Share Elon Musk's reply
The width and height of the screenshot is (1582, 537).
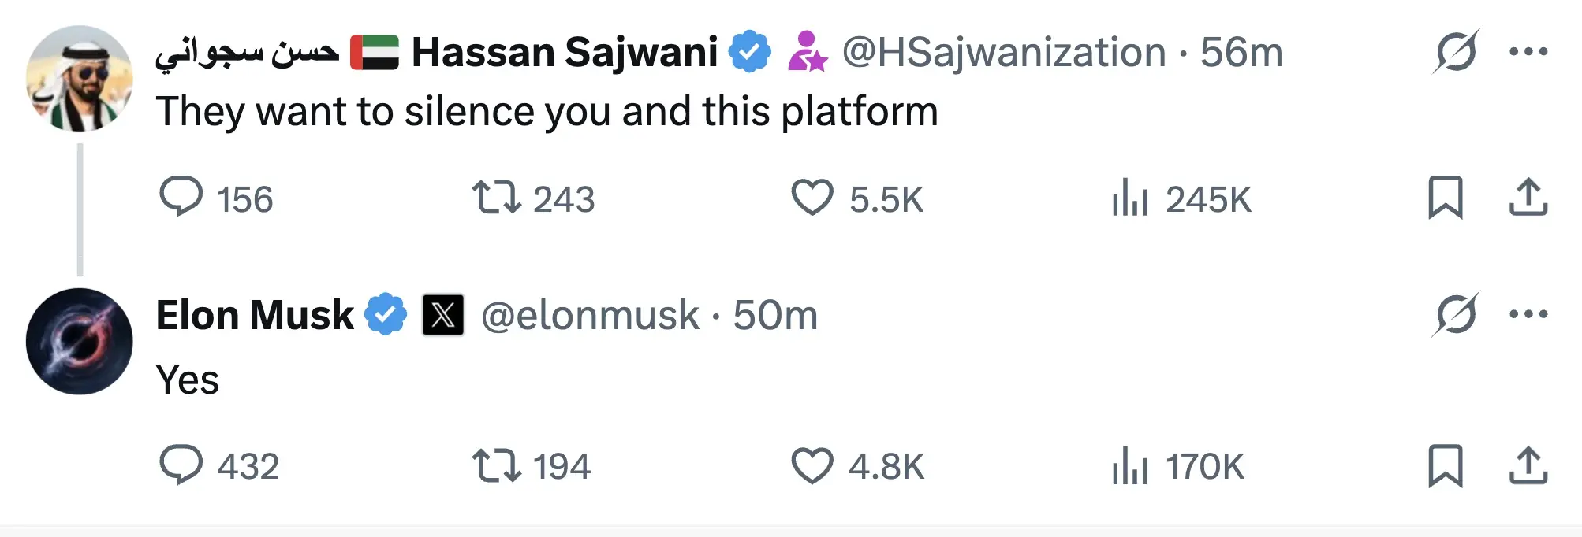(1528, 465)
